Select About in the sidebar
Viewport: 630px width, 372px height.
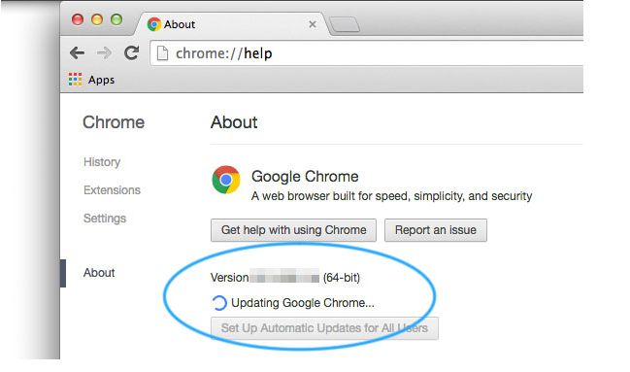99,273
